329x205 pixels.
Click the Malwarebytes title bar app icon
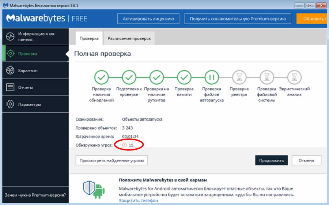coord(5,5)
